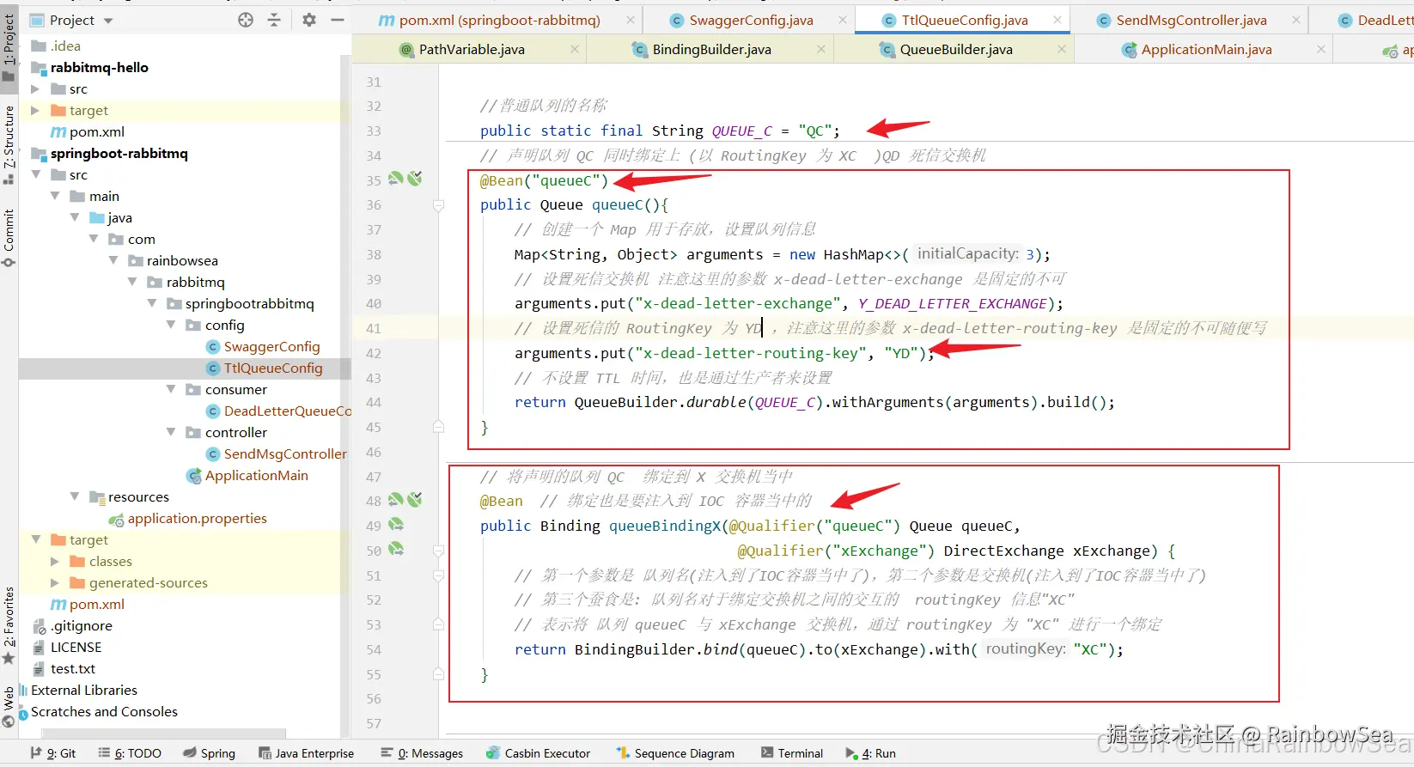Close the BindingBuilder.java tab
Image resolution: width=1414 pixels, height=767 pixels.
coord(821,50)
